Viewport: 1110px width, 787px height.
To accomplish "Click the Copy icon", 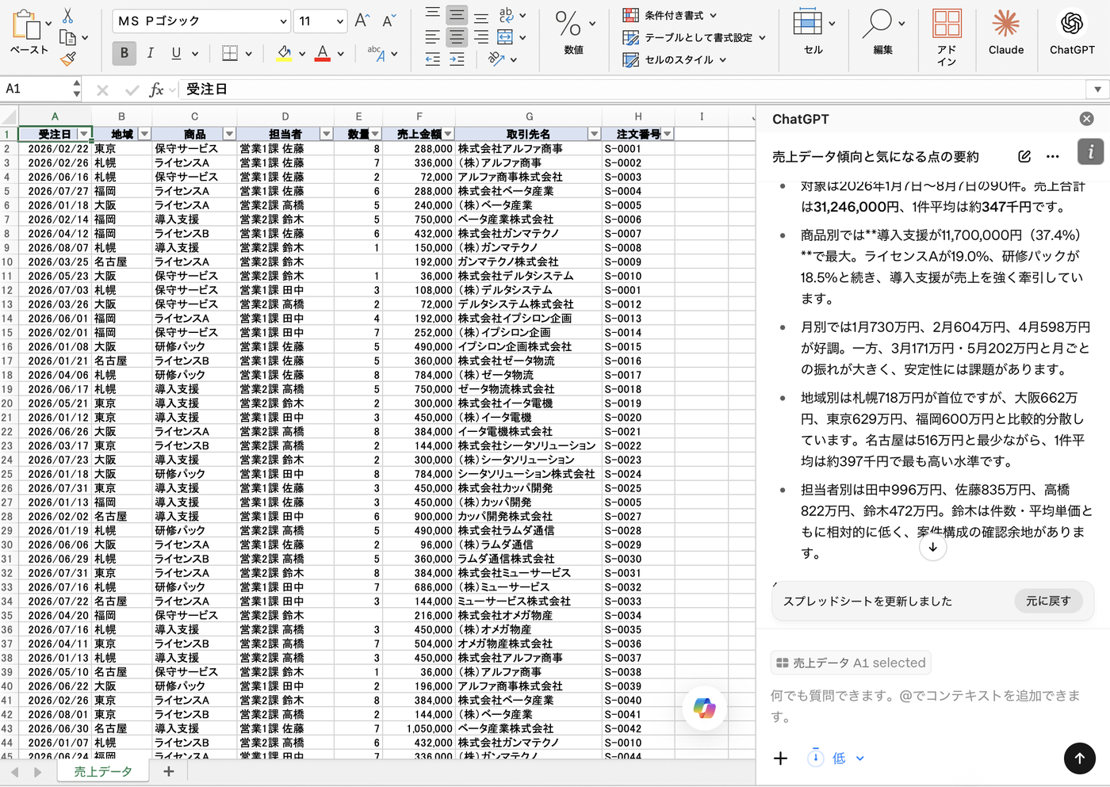I will tap(67, 37).
